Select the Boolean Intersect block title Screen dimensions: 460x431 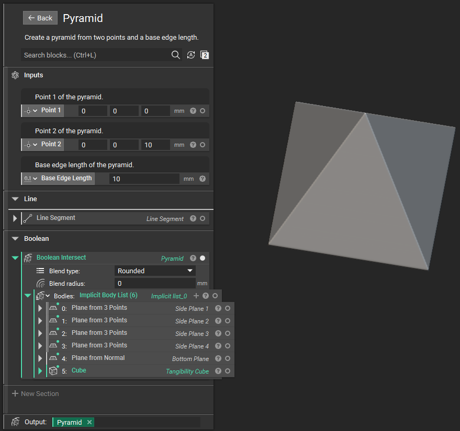coord(61,258)
